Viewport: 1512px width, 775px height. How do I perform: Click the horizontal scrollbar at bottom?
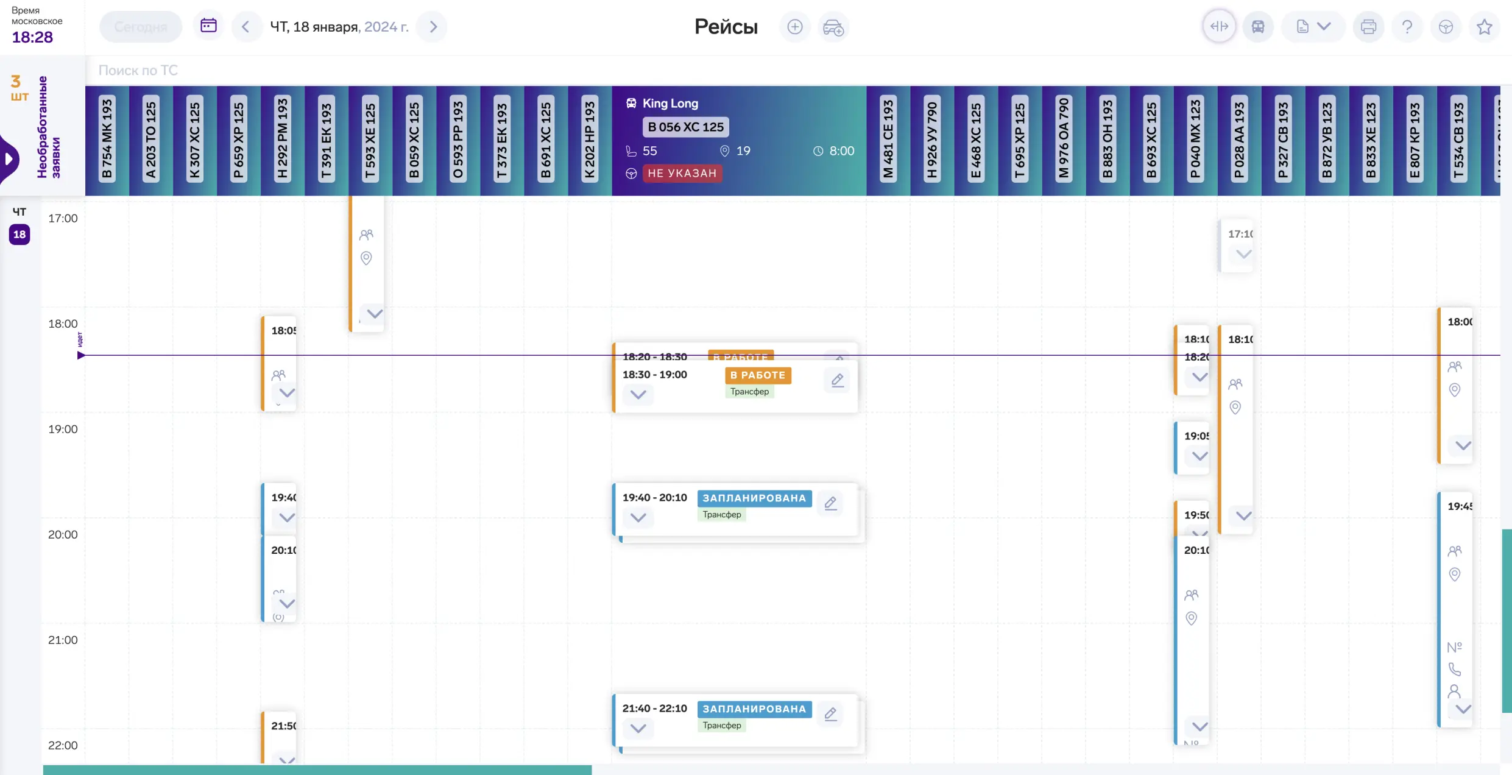click(x=317, y=770)
